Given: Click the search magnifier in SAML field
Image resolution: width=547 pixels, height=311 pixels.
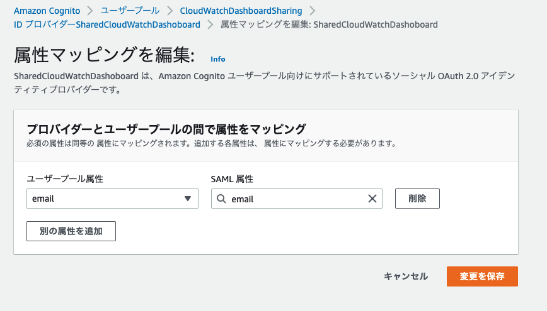Looking at the screenshot, I should click(221, 199).
